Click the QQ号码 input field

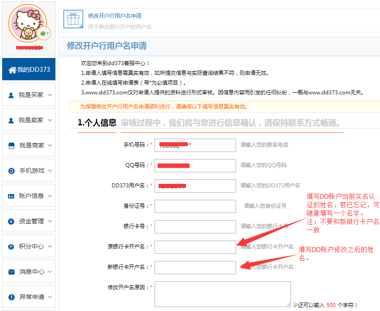tap(195, 166)
